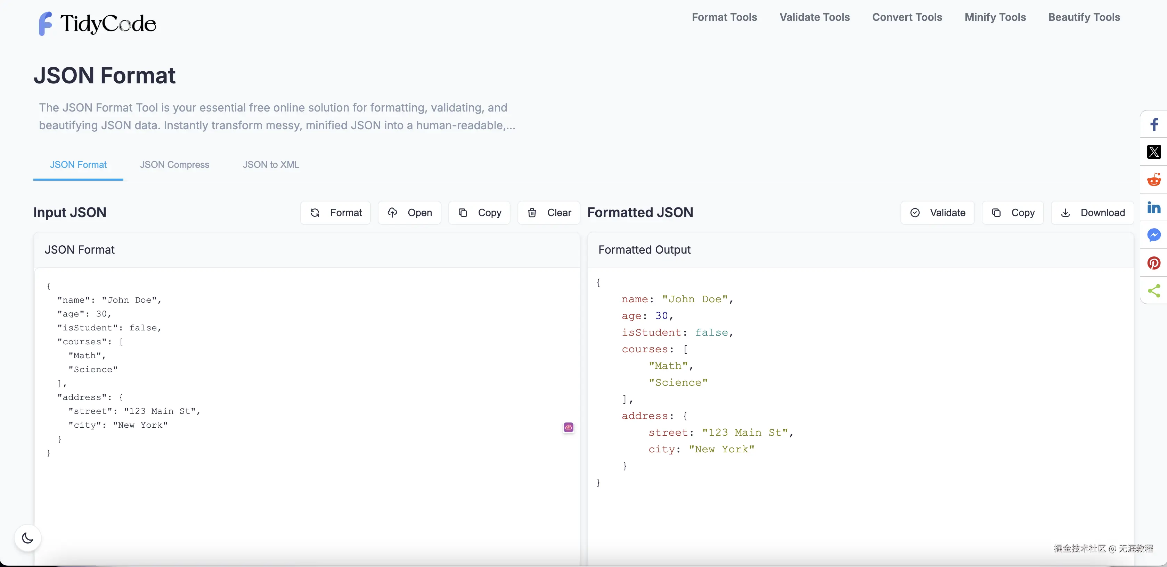Click the Validate button
Image resolution: width=1167 pixels, height=567 pixels.
coord(937,213)
